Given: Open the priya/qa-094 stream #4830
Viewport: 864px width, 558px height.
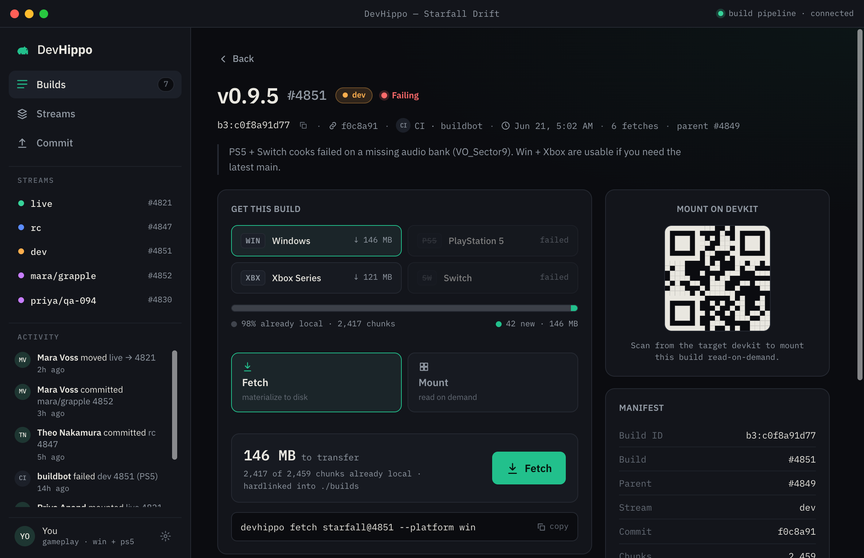Looking at the screenshot, I should click(95, 300).
